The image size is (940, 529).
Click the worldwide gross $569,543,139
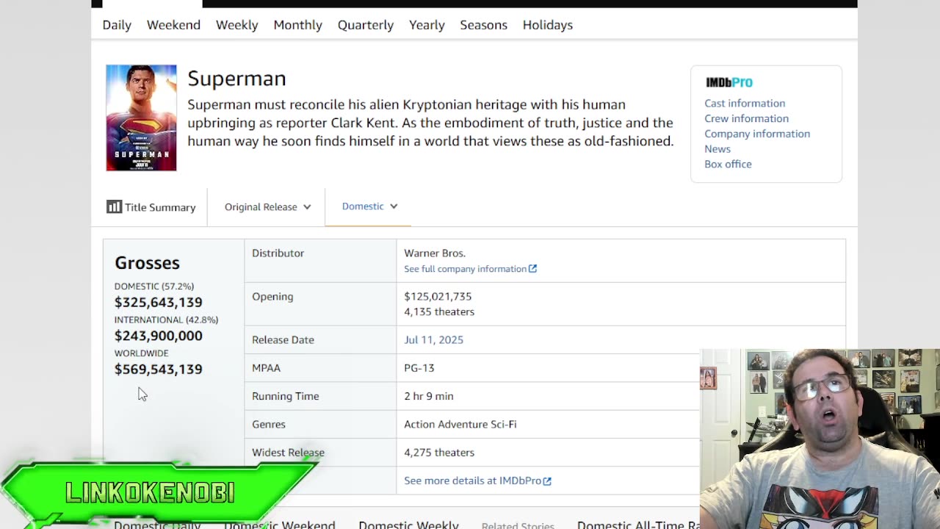(158, 370)
